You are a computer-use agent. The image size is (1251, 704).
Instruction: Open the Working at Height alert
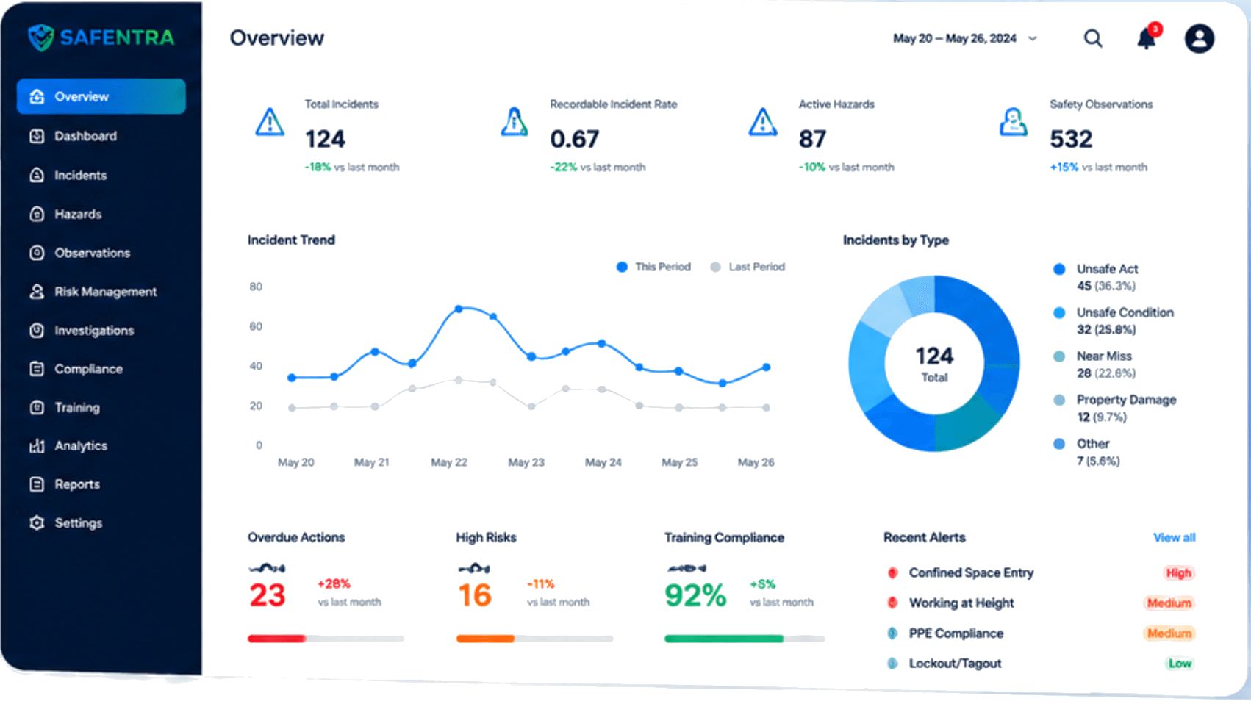[x=961, y=603]
